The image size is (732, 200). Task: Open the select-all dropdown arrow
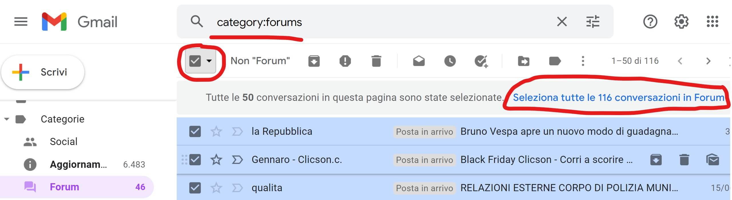(x=209, y=61)
